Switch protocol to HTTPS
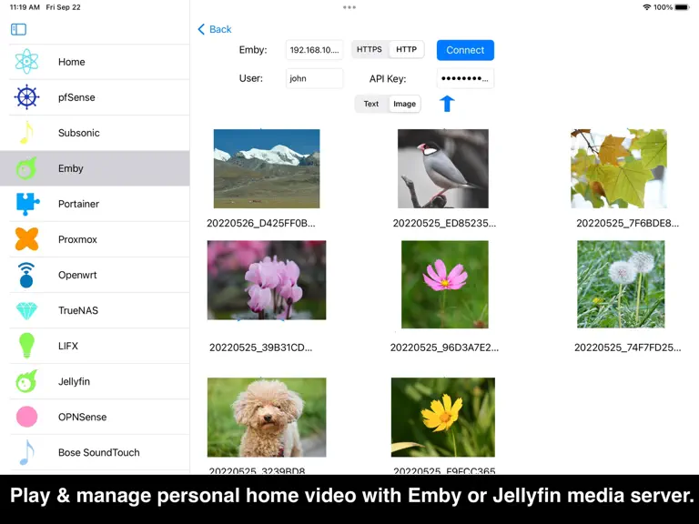Image resolution: width=699 pixels, height=524 pixels. pos(370,49)
